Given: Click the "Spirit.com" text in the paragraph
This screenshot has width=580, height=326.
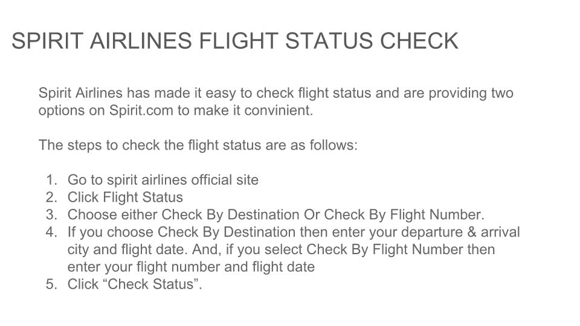Looking at the screenshot, I should coord(134,111).
